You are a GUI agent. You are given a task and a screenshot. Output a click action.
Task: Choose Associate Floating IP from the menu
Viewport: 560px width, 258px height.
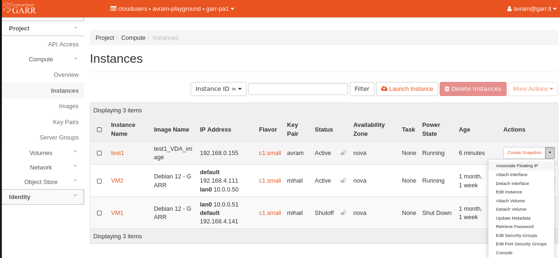[x=517, y=166]
